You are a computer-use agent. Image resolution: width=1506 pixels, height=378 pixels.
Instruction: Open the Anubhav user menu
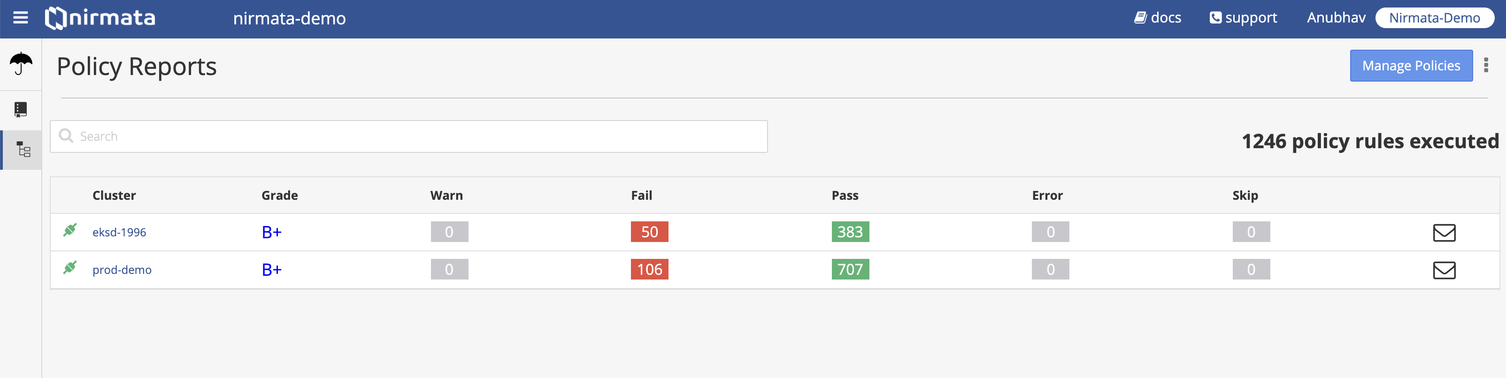1336,18
